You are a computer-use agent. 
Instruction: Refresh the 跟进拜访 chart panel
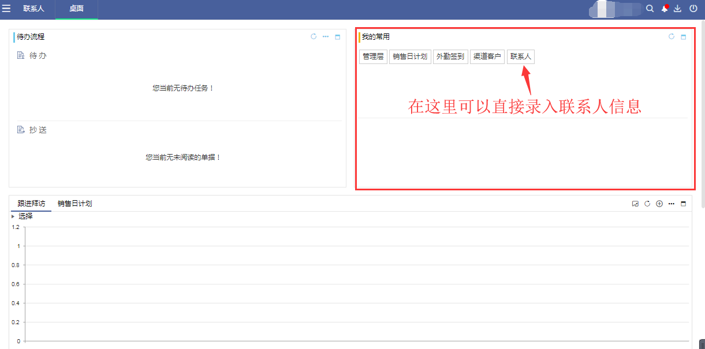coord(647,204)
